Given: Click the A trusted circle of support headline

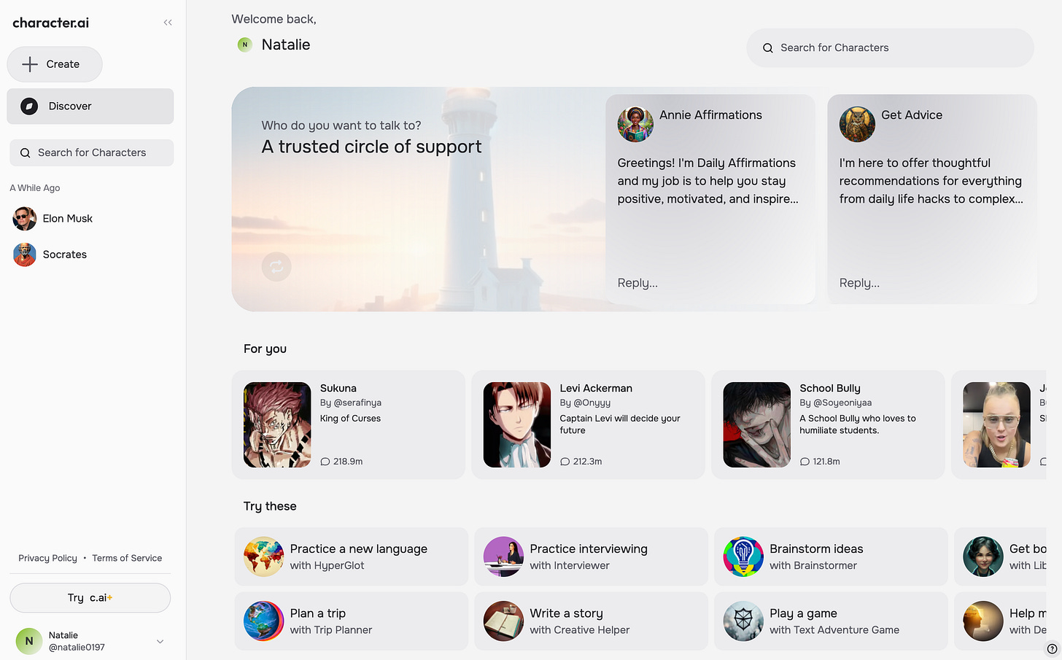Looking at the screenshot, I should (371, 147).
